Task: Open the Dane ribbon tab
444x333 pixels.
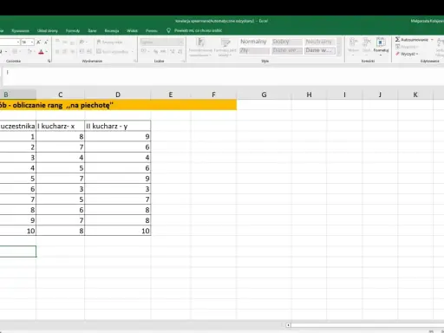Action: coord(92,30)
